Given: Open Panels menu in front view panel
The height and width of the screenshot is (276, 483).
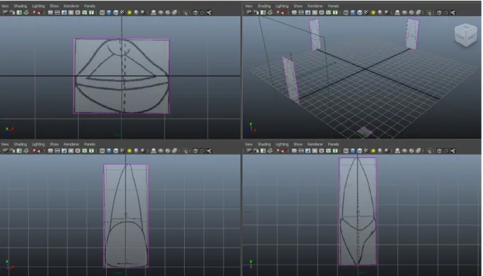Looking at the screenshot, I should [x=89, y=144].
